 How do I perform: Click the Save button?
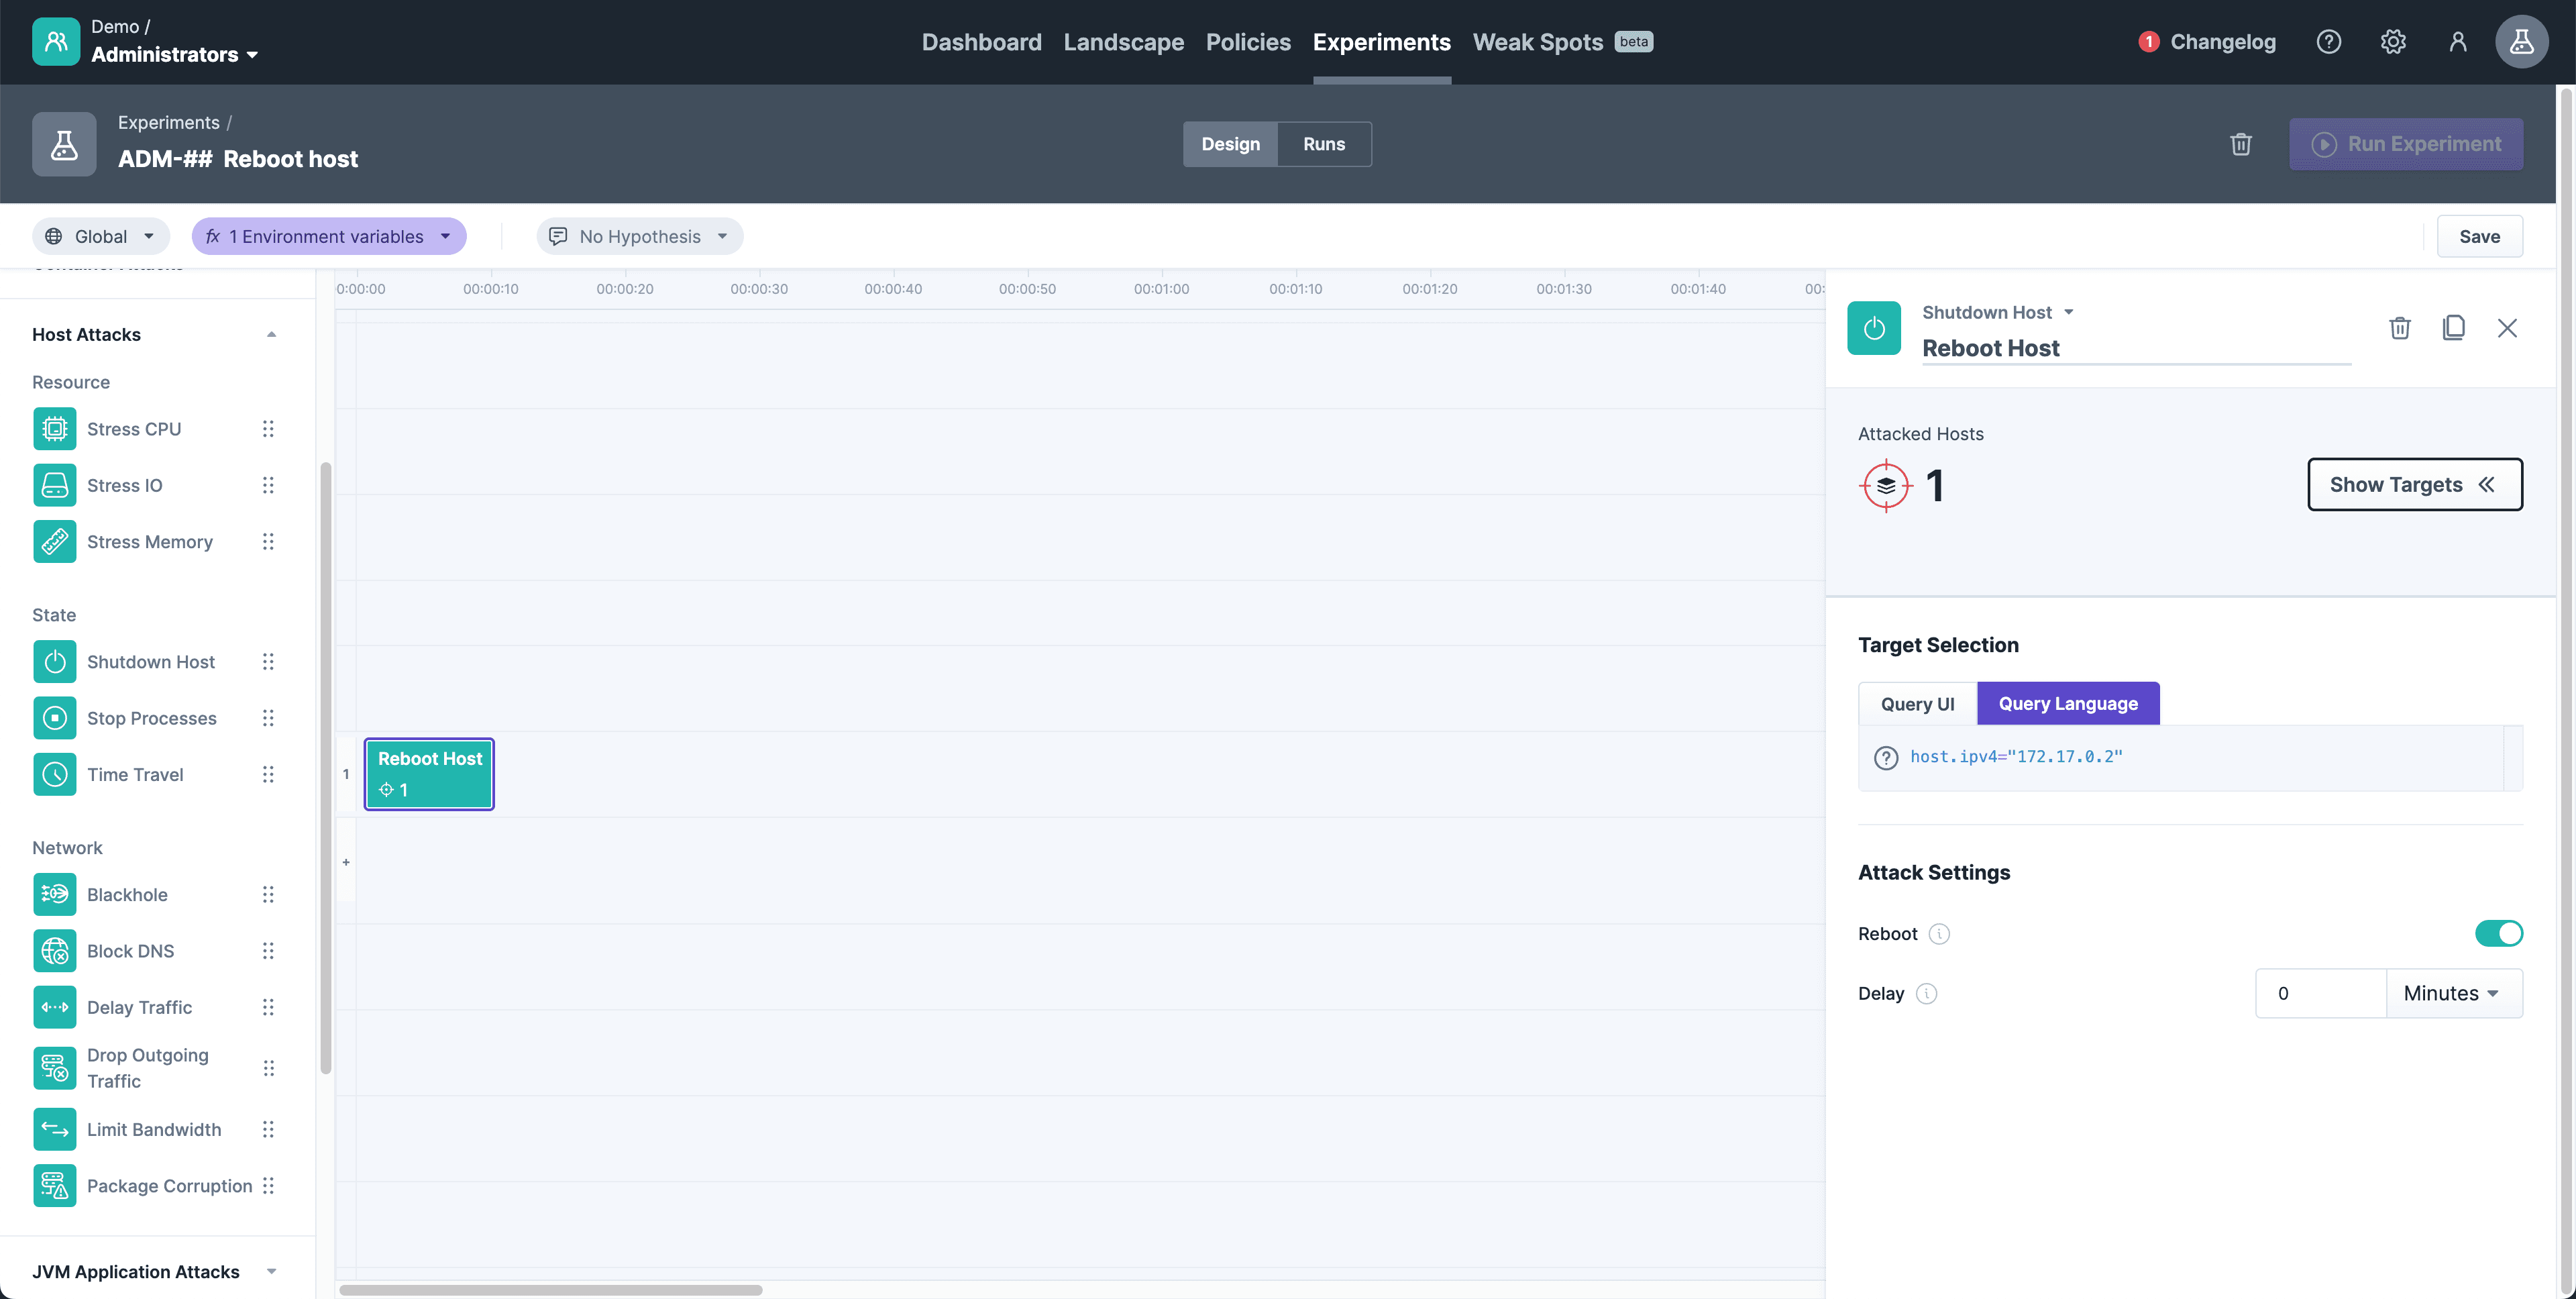click(x=2479, y=236)
